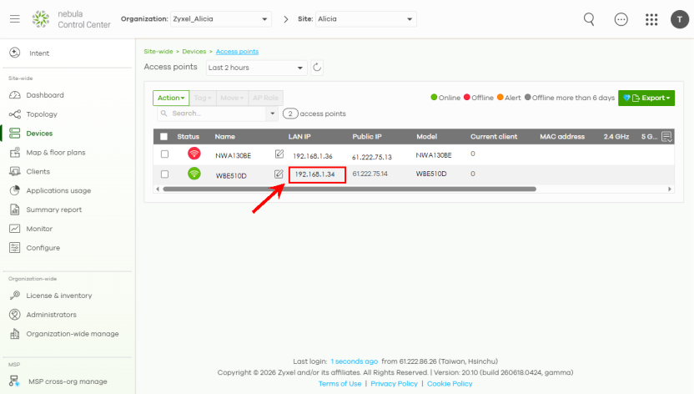
Task: Click the public IP 61.222.75.13 cell
Action: click(x=372, y=157)
